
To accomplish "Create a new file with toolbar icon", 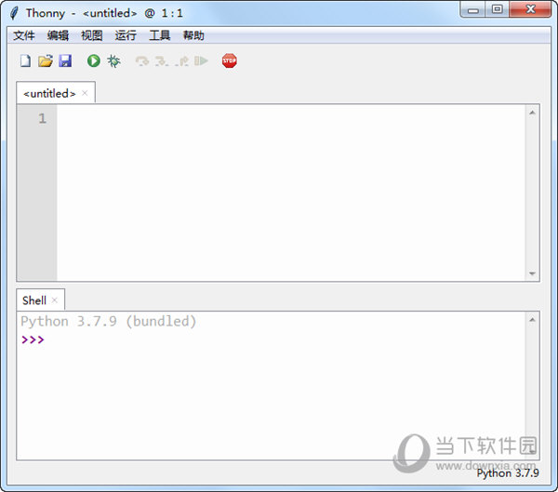I will pyautogui.click(x=25, y=60).
